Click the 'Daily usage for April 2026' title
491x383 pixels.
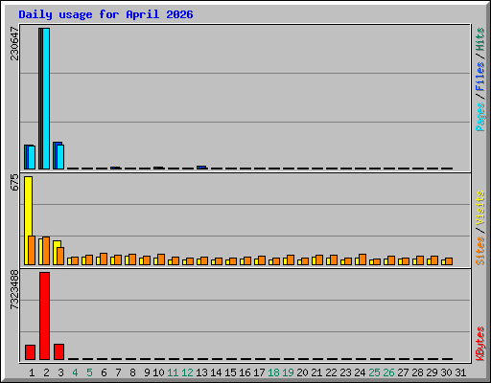click(x=105, y=14)
